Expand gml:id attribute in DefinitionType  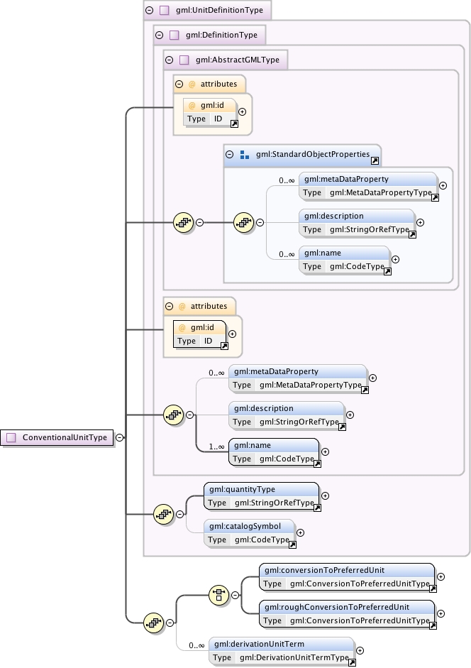click(232, 334)
